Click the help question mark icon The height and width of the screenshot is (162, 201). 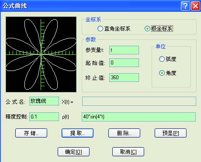(x=185, y=6)
